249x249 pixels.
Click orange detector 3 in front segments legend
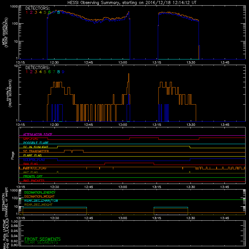pyautogui.click(x=36, y=12)
